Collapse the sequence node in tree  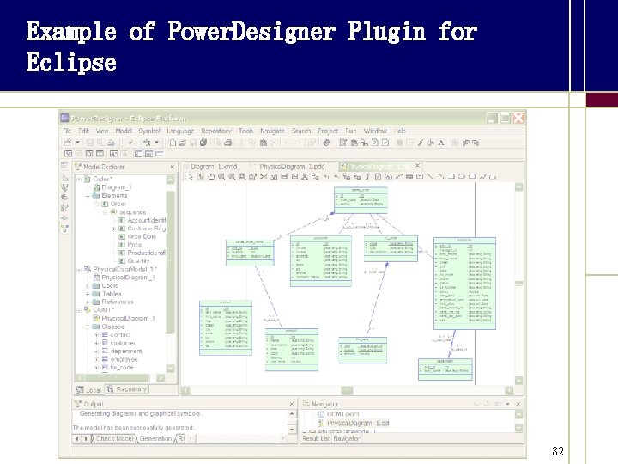(105, 212)
